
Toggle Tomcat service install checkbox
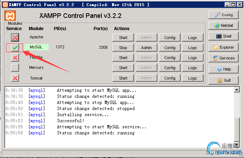click(15, 78)
